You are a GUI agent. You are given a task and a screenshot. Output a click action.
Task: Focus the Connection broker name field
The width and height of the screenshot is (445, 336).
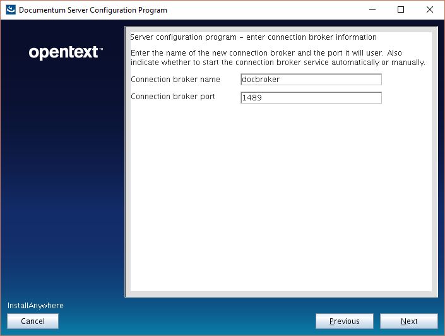point(311,80)
